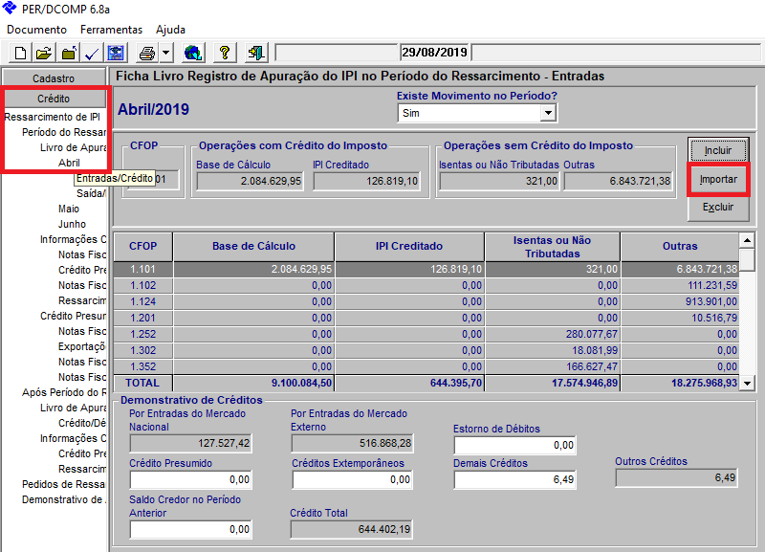Click the checkmark verify icon
765x552 pixels.
point(93,53)
